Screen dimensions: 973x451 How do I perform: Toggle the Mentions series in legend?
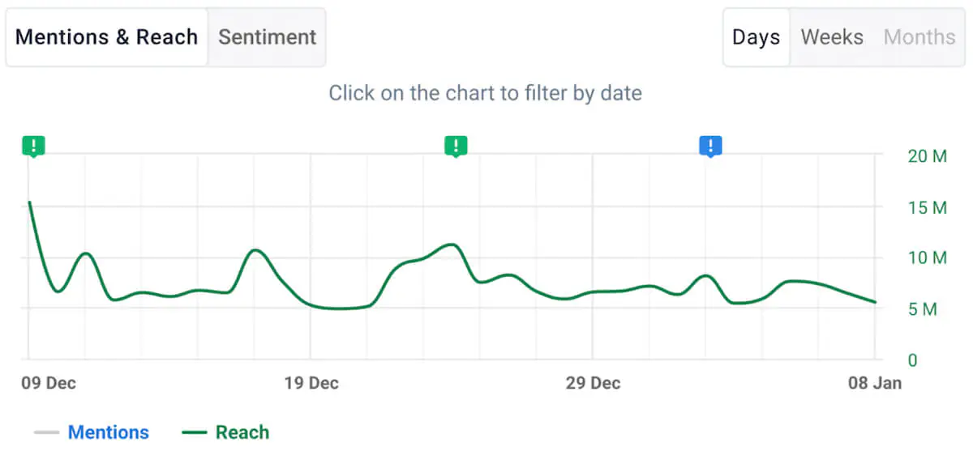pyautogui.click(x=109, y=432)
